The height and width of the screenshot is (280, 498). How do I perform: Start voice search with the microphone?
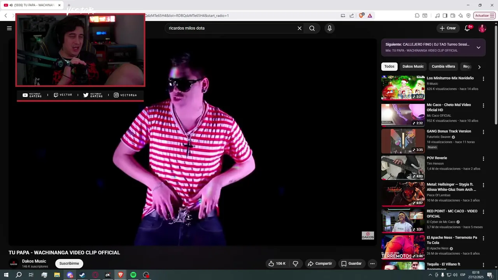point(330,28)
